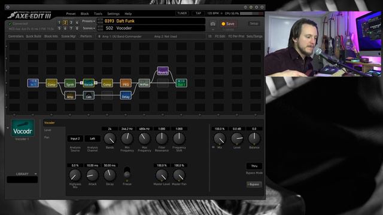Open the FC Edit button
This screenshot has height=215, width=383.
tap(220, 36)
